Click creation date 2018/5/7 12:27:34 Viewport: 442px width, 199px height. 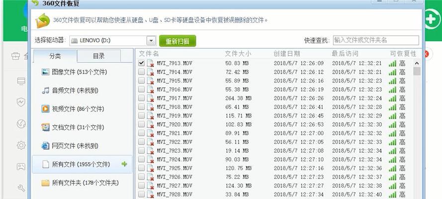(299, 195)
